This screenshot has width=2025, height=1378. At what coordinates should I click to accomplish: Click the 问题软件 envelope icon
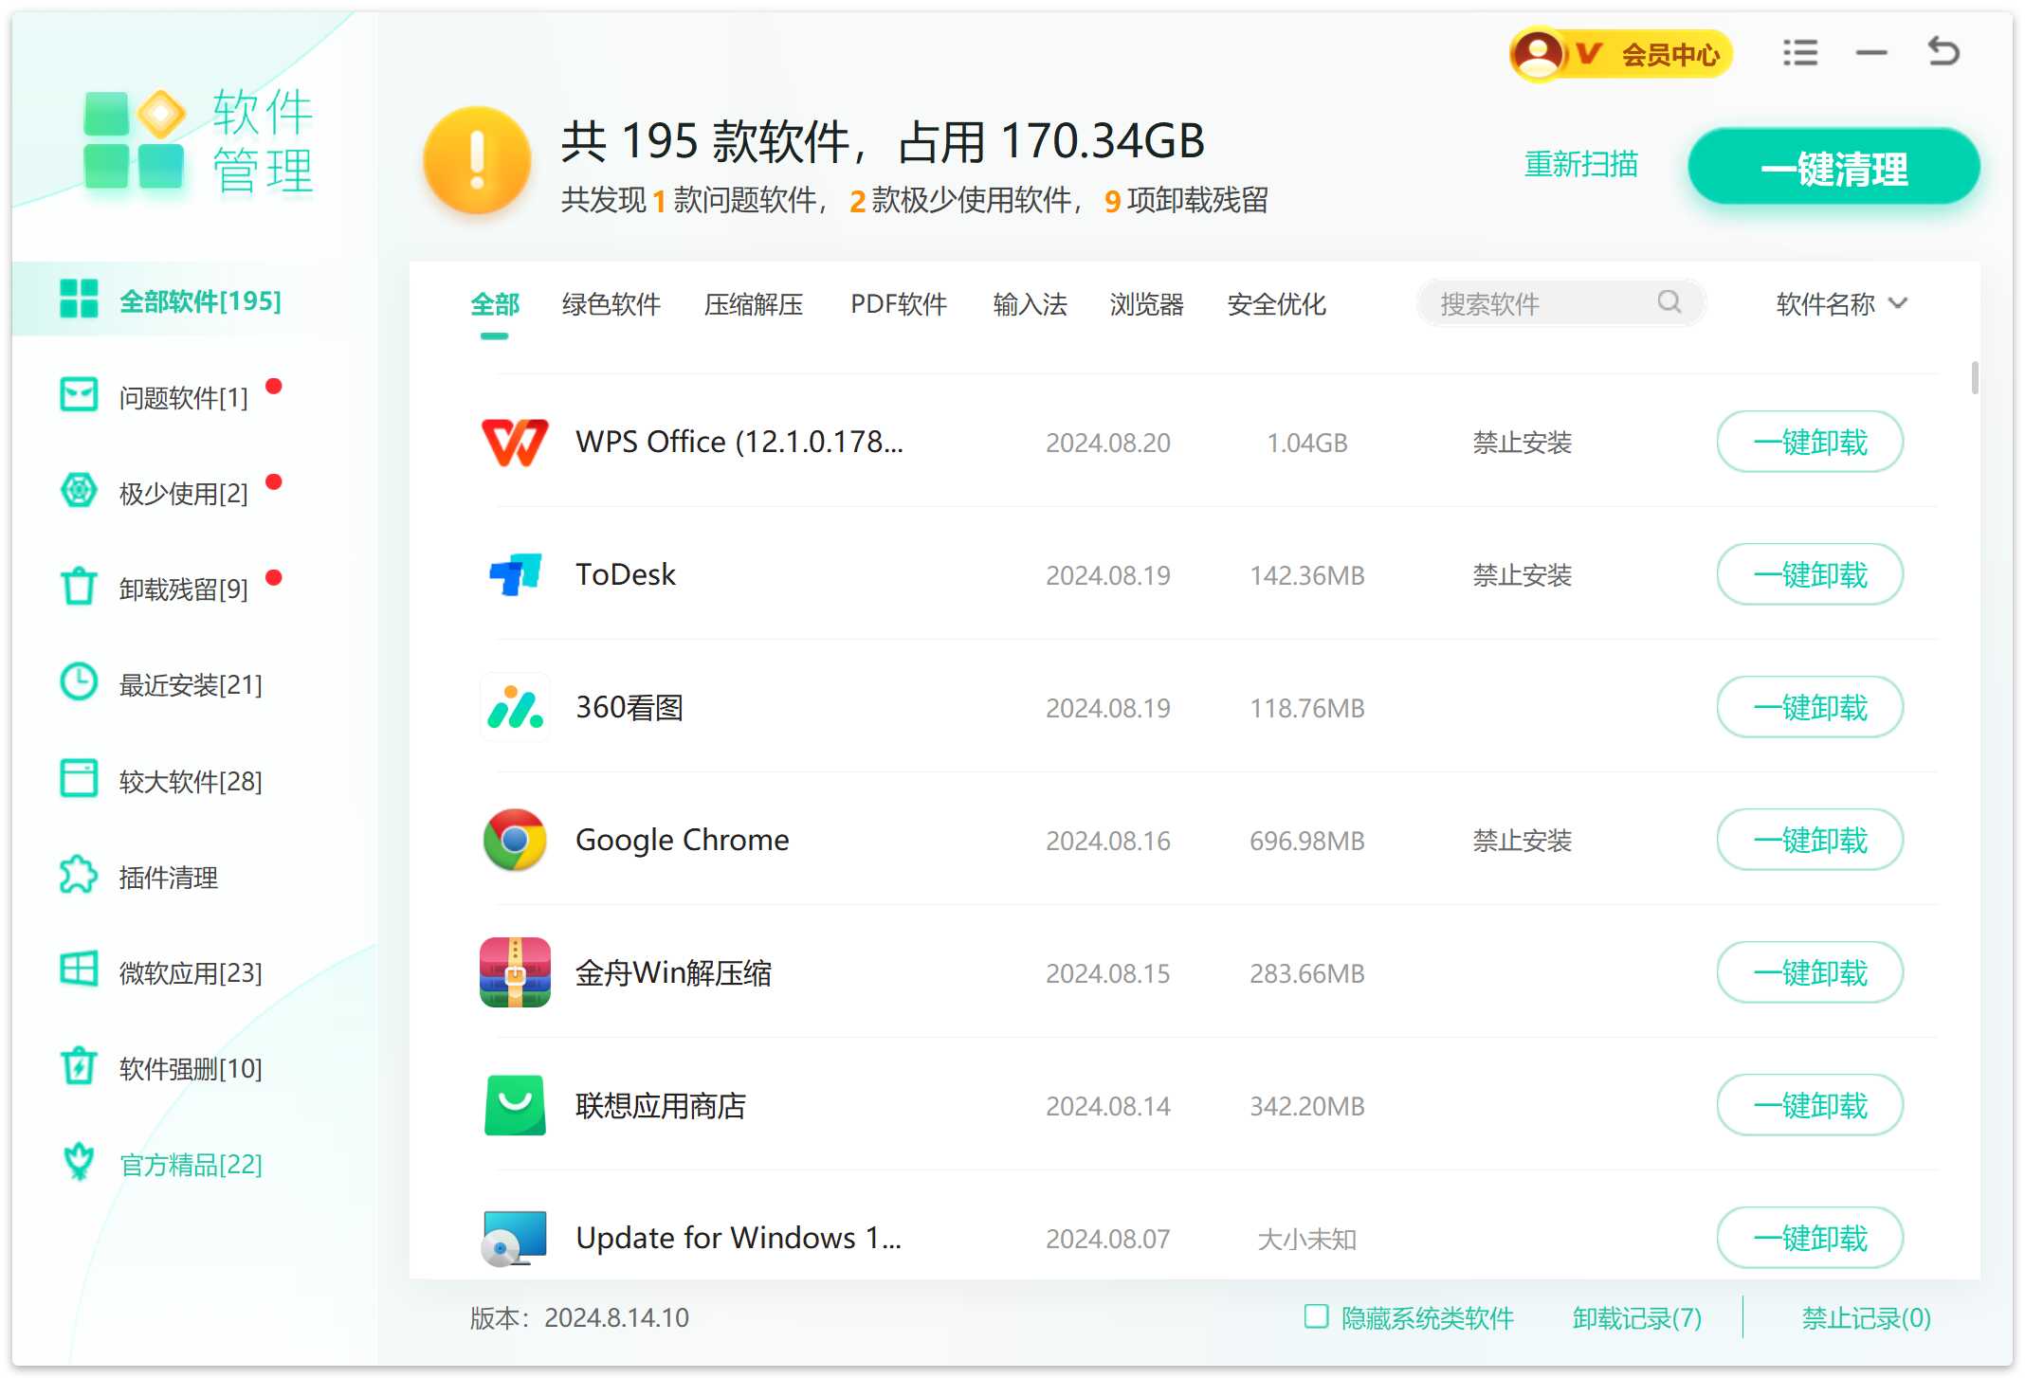(x=79, y=394)
